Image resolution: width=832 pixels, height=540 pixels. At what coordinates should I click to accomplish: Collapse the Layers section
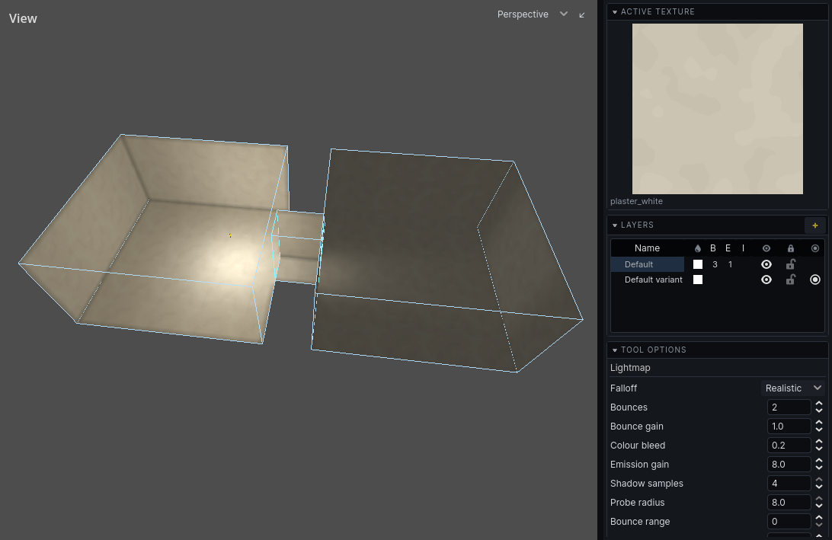(615, 225)
